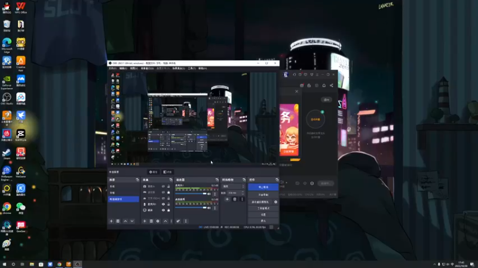Mute the microphone channel speaker icon
This screenshot has width=478, height=268.
pyautogui.click(x=209, y=194)
